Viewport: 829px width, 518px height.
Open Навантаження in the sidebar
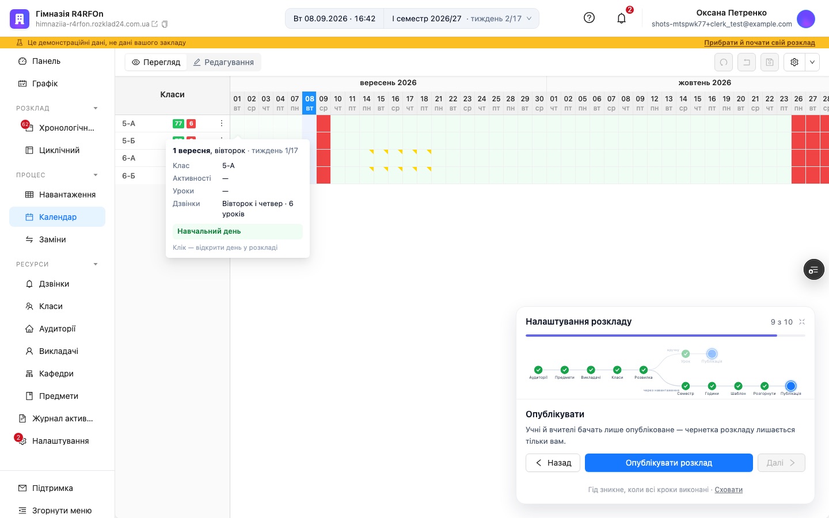pos(57,195)
